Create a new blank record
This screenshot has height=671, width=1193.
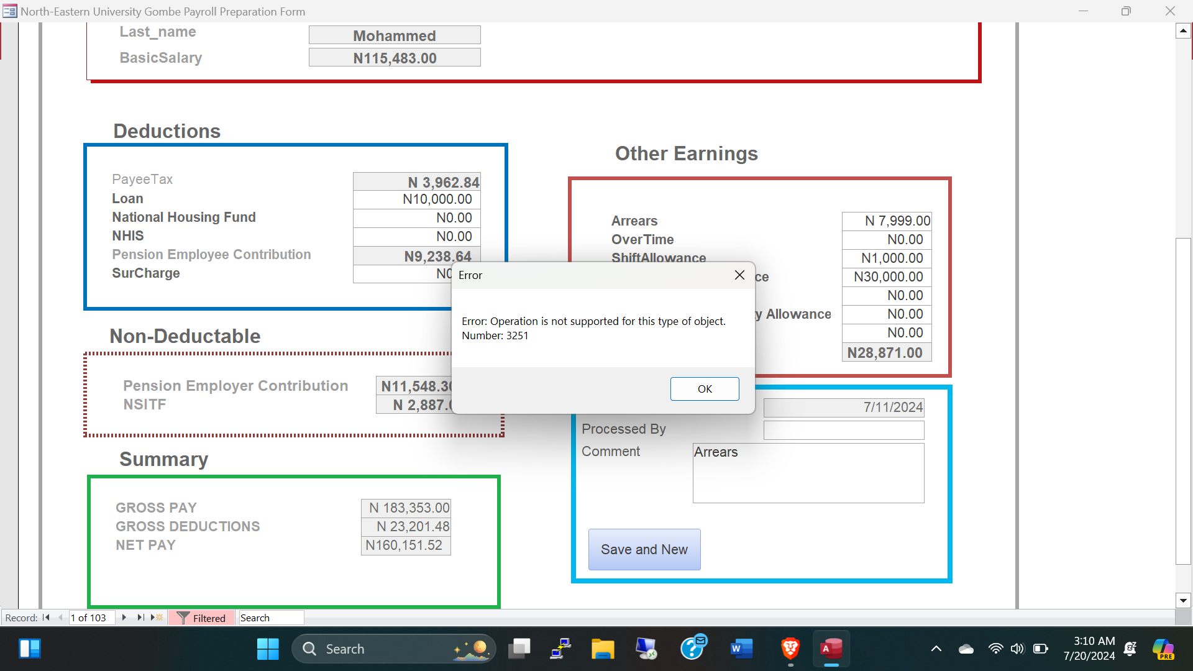tap(157, 618)
